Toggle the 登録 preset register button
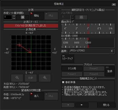 point(110,71)
